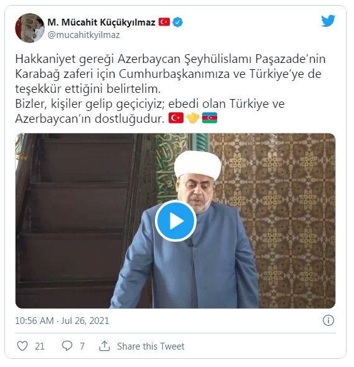Open the tweet info circle icon
This screenshot has width=354, height=367.
pos(328,320)
